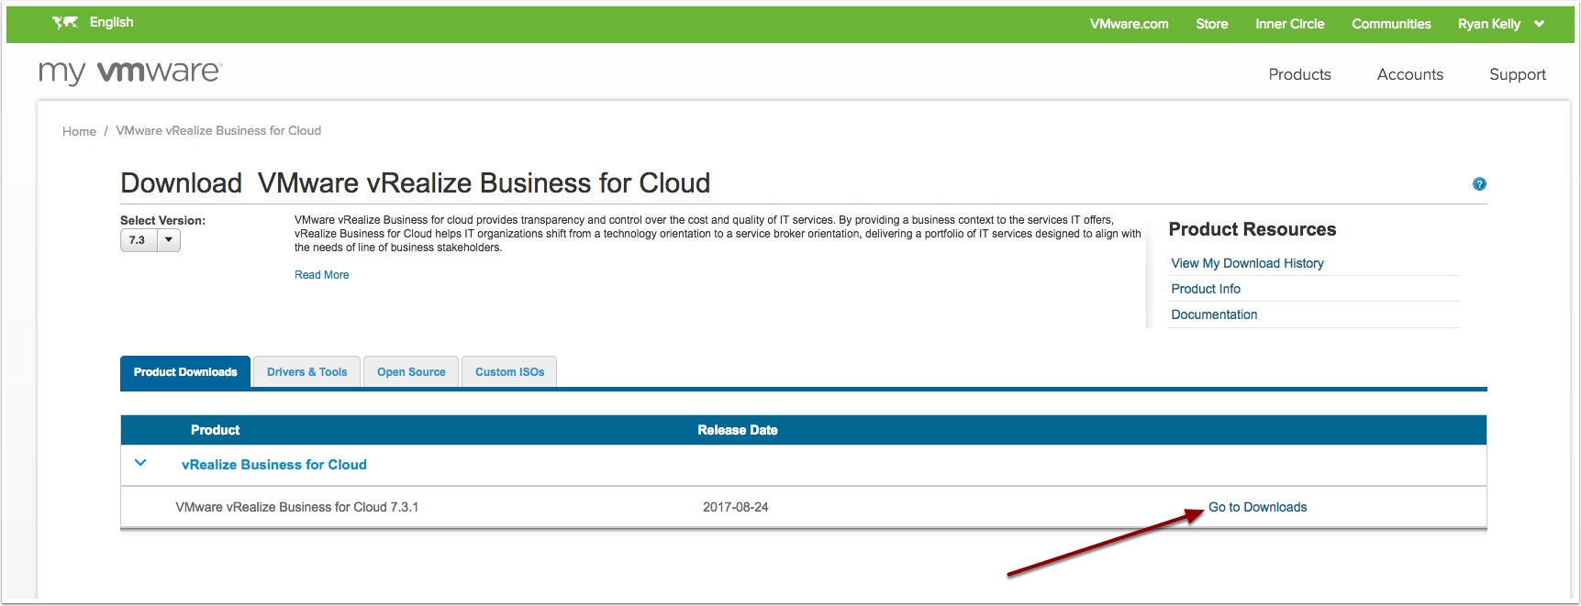1581x606 pixels.
Task: Open the Communities link
Action: click(1391, 24)
